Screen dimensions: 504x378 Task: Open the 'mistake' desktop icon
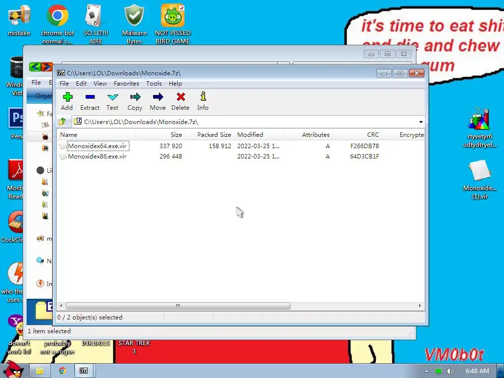(x=19, y=21)
